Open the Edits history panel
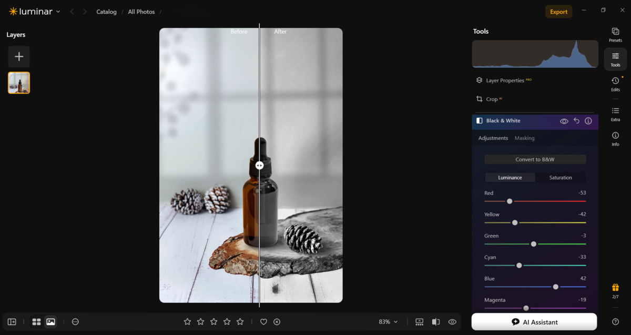The width and height of the screenshot is (631, 335). tap(615, 84)
